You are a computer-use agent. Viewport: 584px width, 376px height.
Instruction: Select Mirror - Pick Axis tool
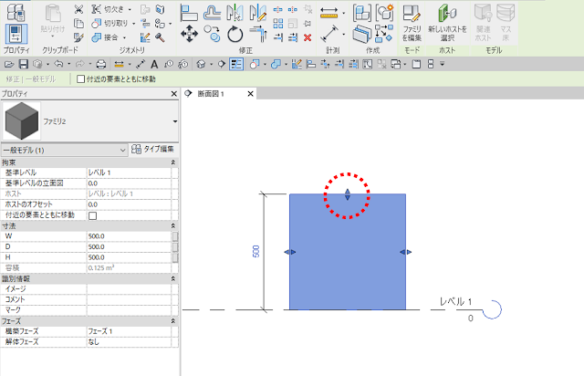[235, 12]
